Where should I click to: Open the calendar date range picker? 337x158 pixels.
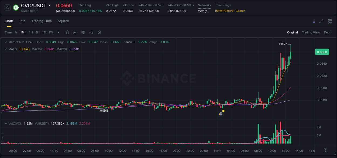pos(67,32)
